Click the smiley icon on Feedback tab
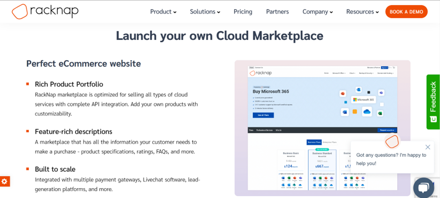 pyautogui.click(x=433, y=119)
